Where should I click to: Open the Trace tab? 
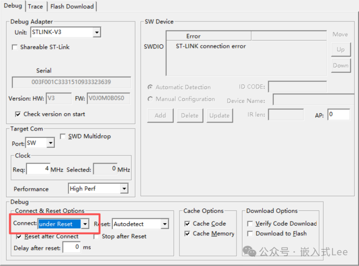tap(36, 6)
